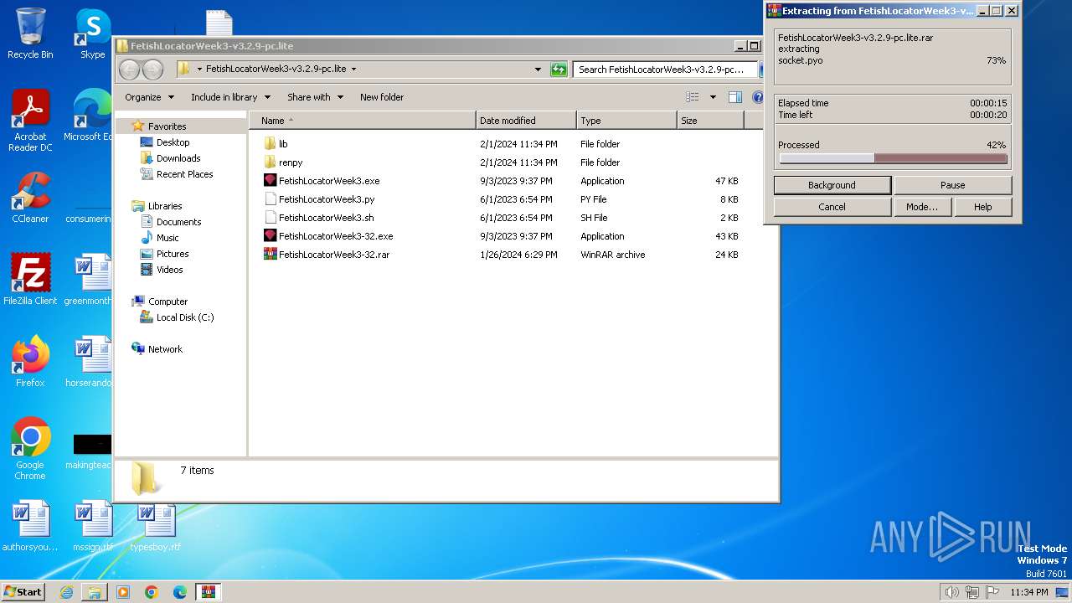Launch the Skype desktop shortcut

click(93, 33)
